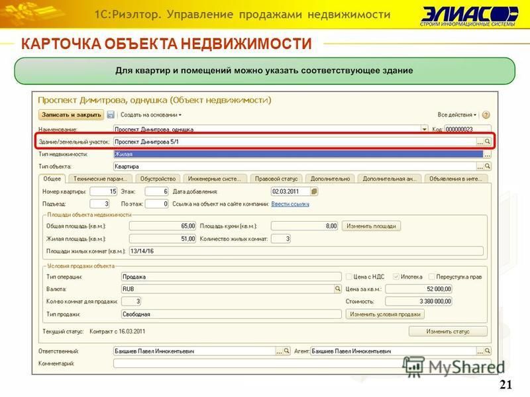Click ellipsis button in Здание/земельный участок field

pyautogui.click(x=480, y=142)
